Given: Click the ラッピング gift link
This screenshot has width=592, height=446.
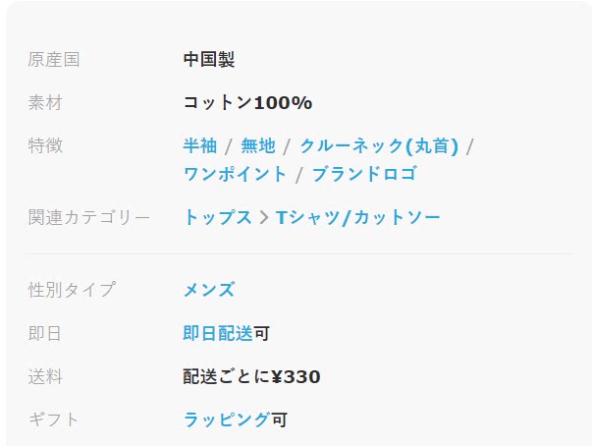Looking at the screenshot, I should (227, 420).
